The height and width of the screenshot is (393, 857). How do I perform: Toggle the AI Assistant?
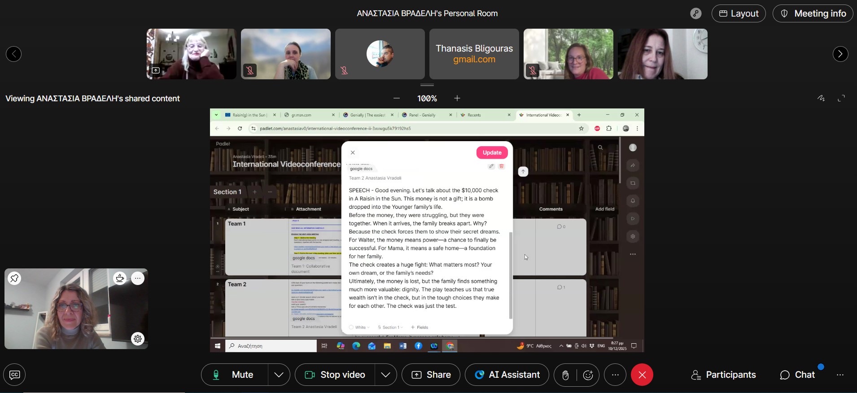507,375
